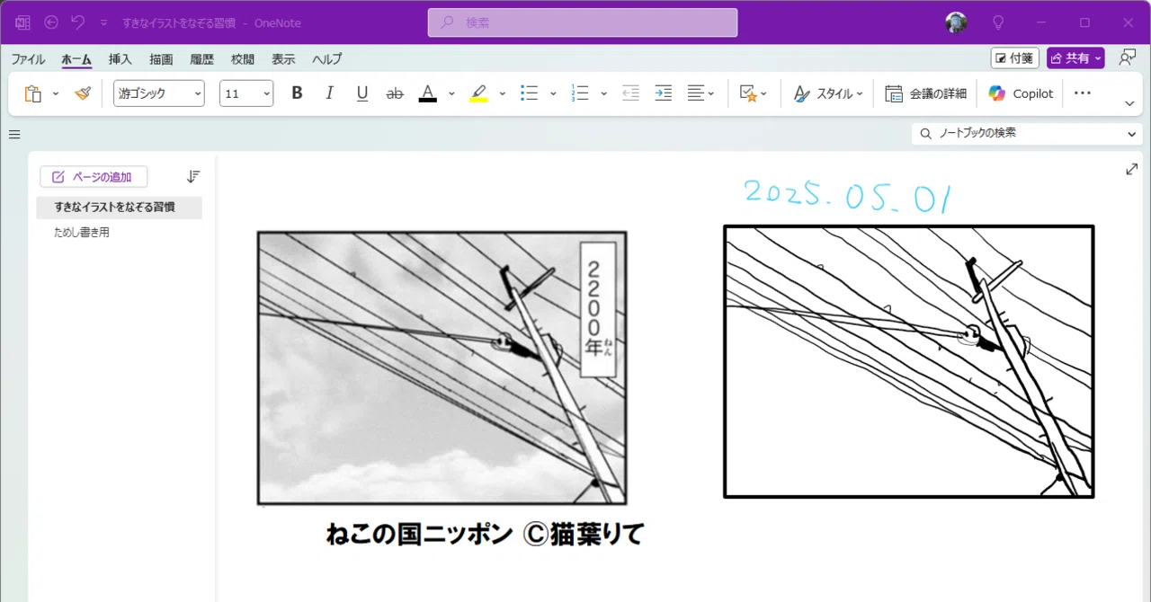The width and height of the screenshot is (1151, 602).
Task: Expand the ribbon display options chevron
Action: [x=1129, y=103]
